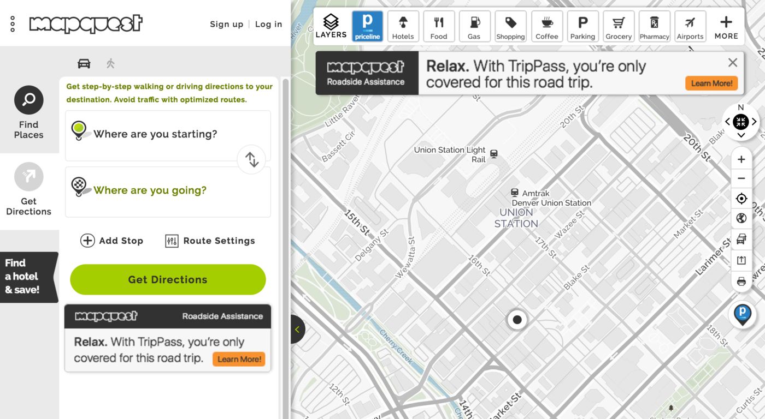Rotate map right with compass arrow
The height and width of the screenshot is (419, 765).
755,122
